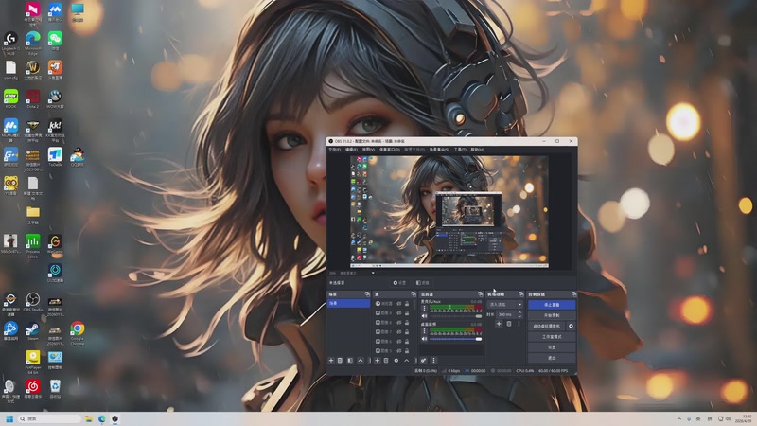Toggle lock on the 图像 7 source

407,332
